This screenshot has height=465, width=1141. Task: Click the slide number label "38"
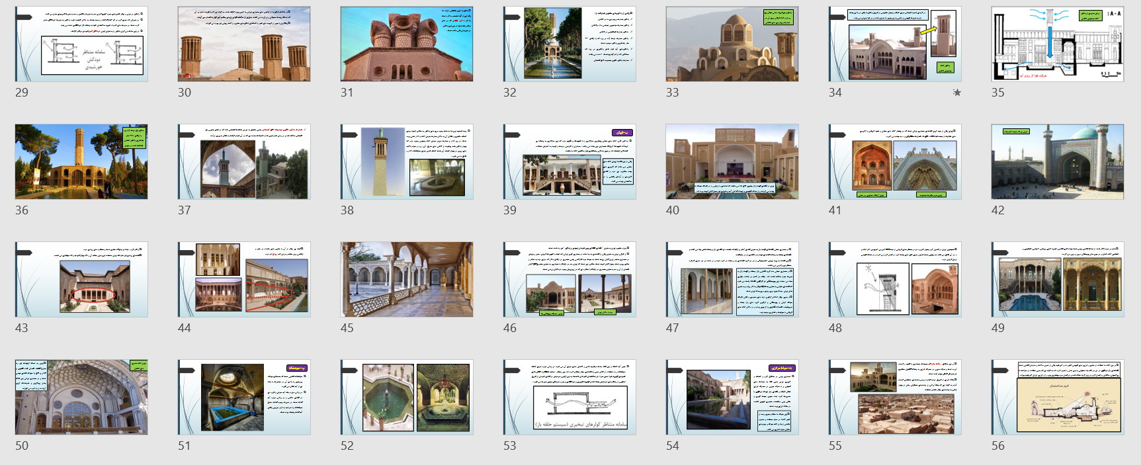pyautogui.click(x=347, y=210)
